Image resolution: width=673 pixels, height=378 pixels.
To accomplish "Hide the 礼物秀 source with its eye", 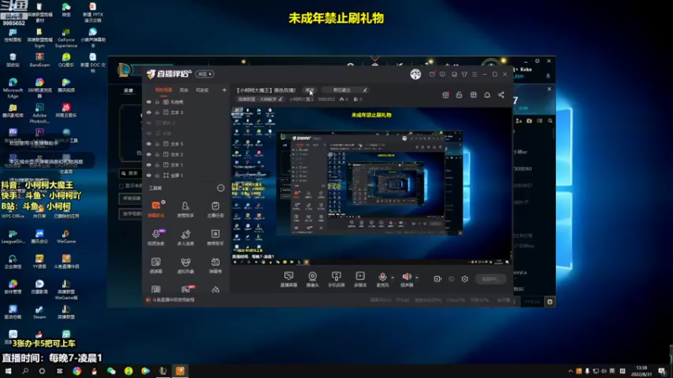I will coord(149,102).
